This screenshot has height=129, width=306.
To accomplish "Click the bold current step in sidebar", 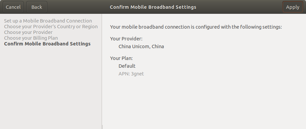I will [x=47, y=44].
